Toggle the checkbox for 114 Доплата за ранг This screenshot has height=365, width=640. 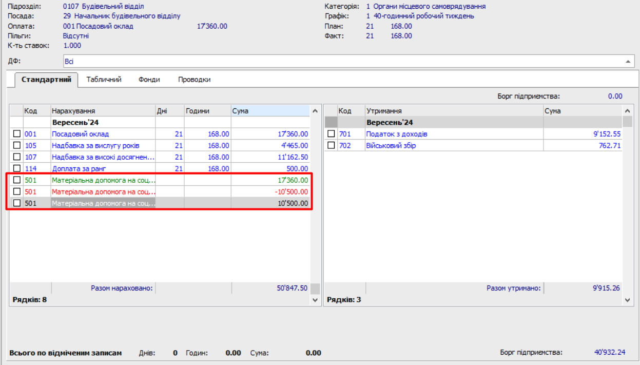17,168
